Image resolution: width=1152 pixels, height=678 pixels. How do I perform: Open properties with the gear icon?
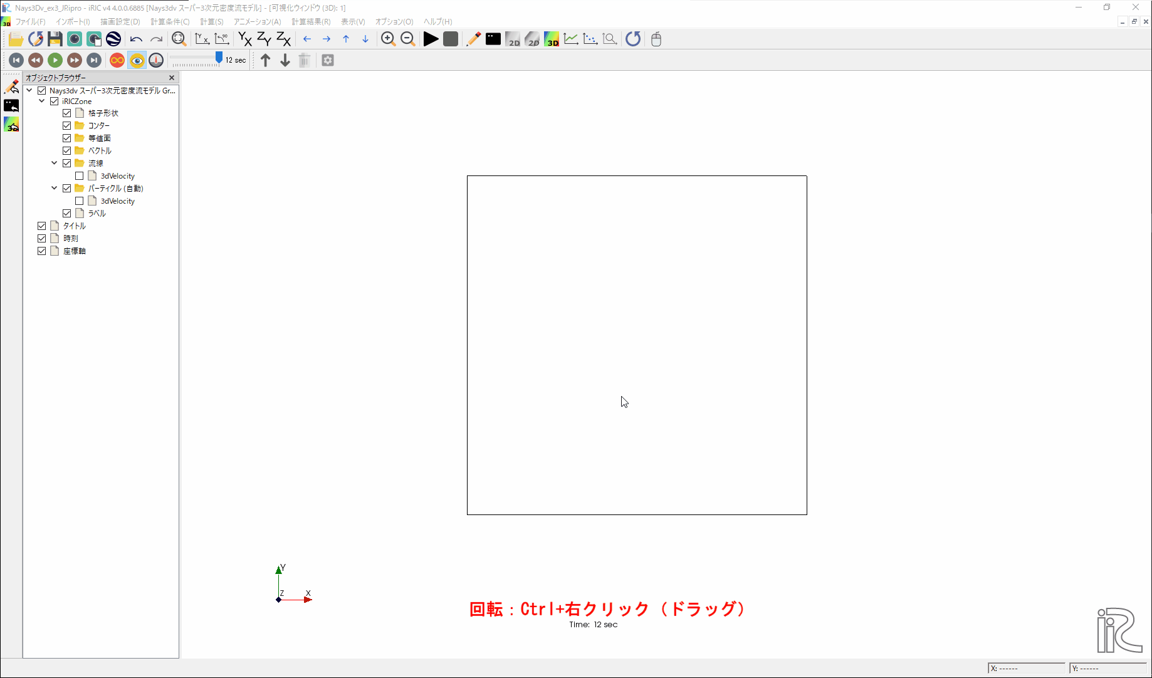(x=328, y=60)
